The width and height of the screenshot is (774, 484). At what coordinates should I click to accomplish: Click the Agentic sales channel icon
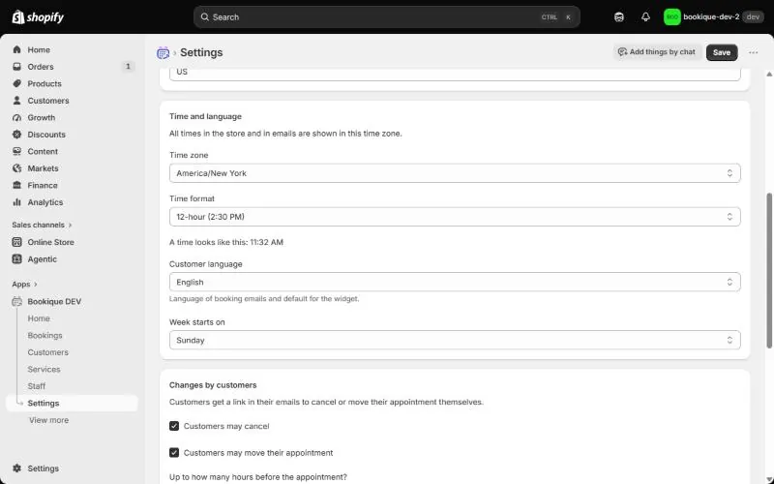coord(16,258)
